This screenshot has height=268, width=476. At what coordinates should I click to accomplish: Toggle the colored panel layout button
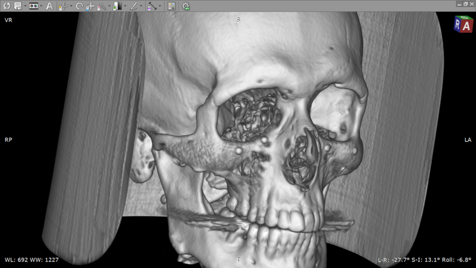tap(171, 6)
